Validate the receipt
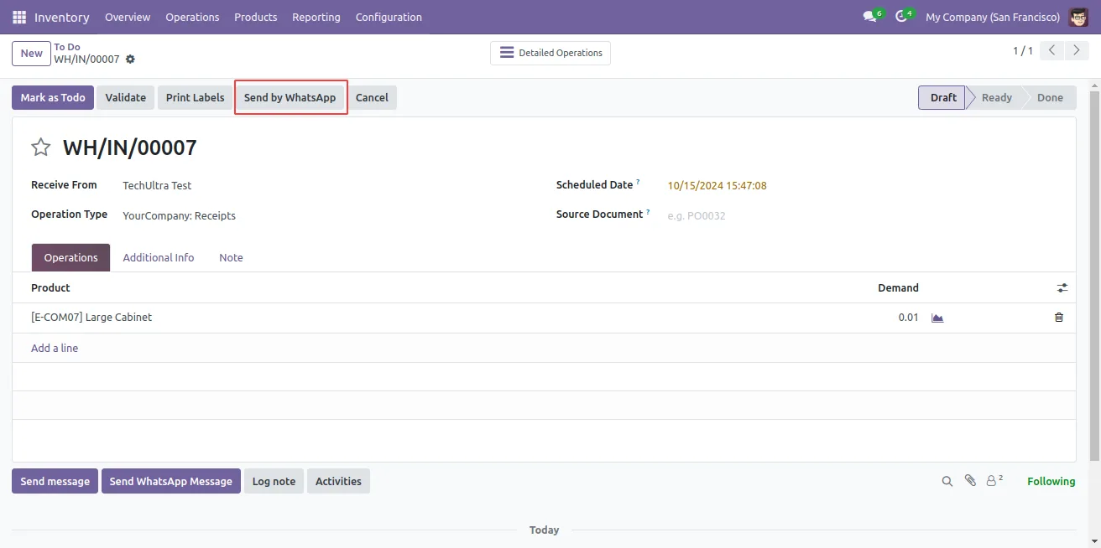The width and height of the screenshot is (1101, 548). [126, 97]
